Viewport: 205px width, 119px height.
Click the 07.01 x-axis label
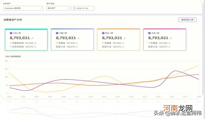[10, 97]
